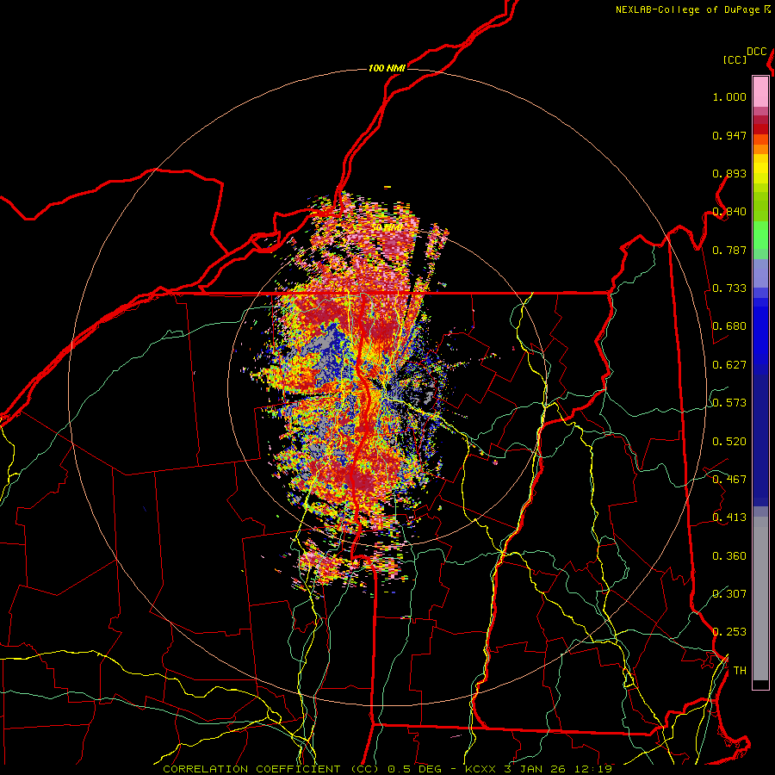The height and width of the screenshot is (775, 775).
Task: Select the 0.467 color scale value
Action: pos(729,479)
